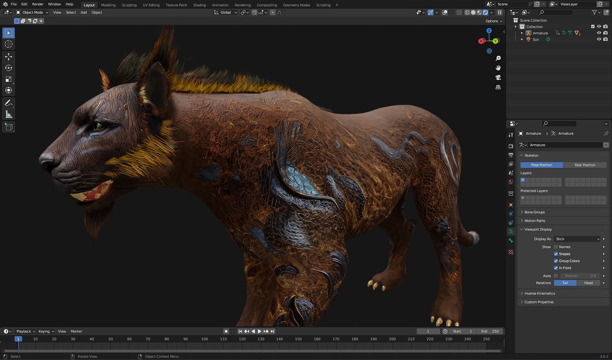Click the Add Cube tool icon

point(9,127)
